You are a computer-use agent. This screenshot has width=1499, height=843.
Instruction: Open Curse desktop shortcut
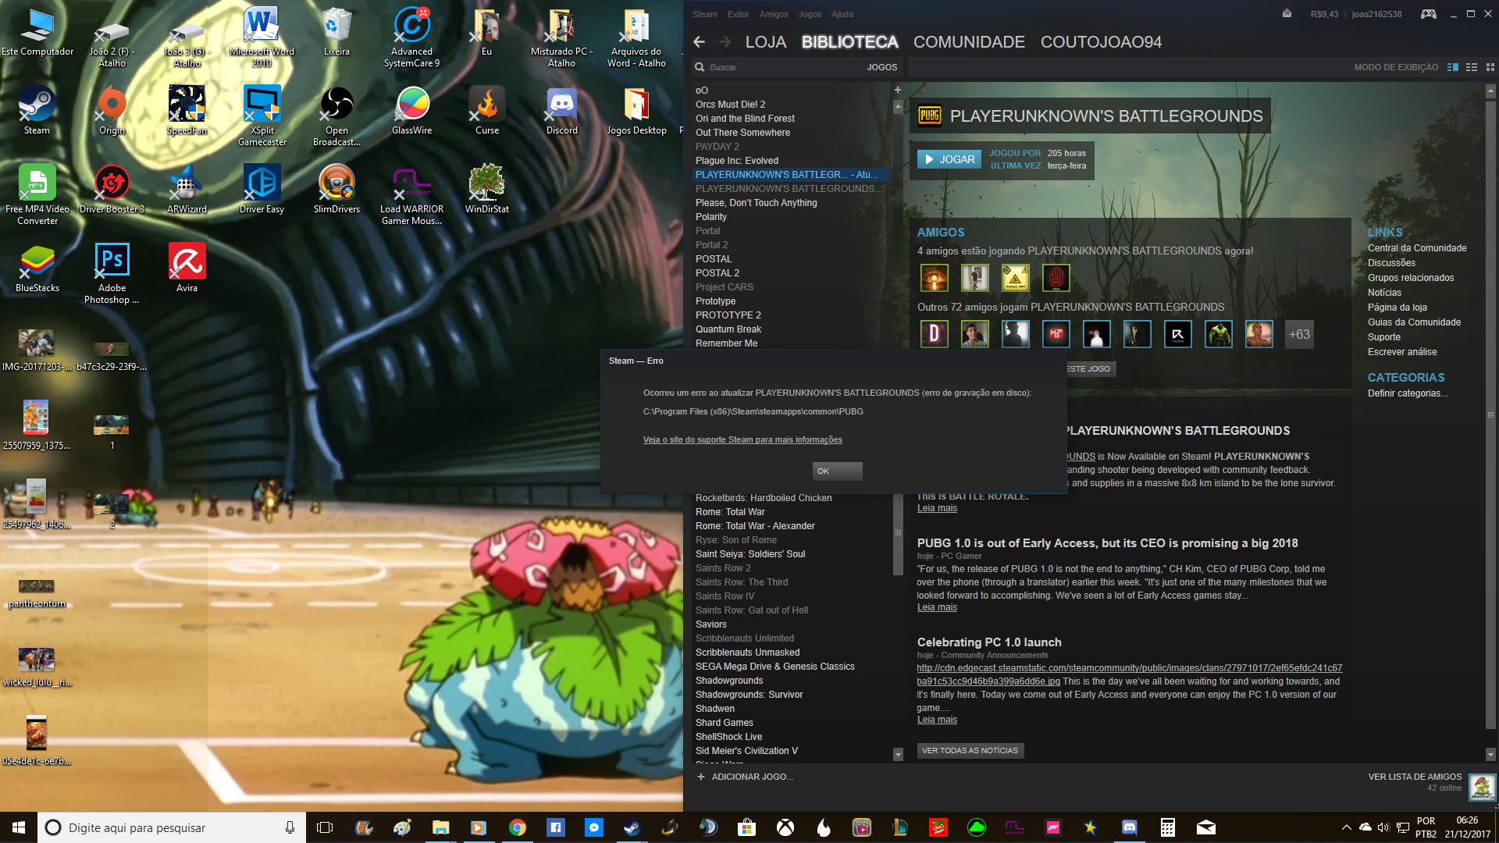coord(486,109)
